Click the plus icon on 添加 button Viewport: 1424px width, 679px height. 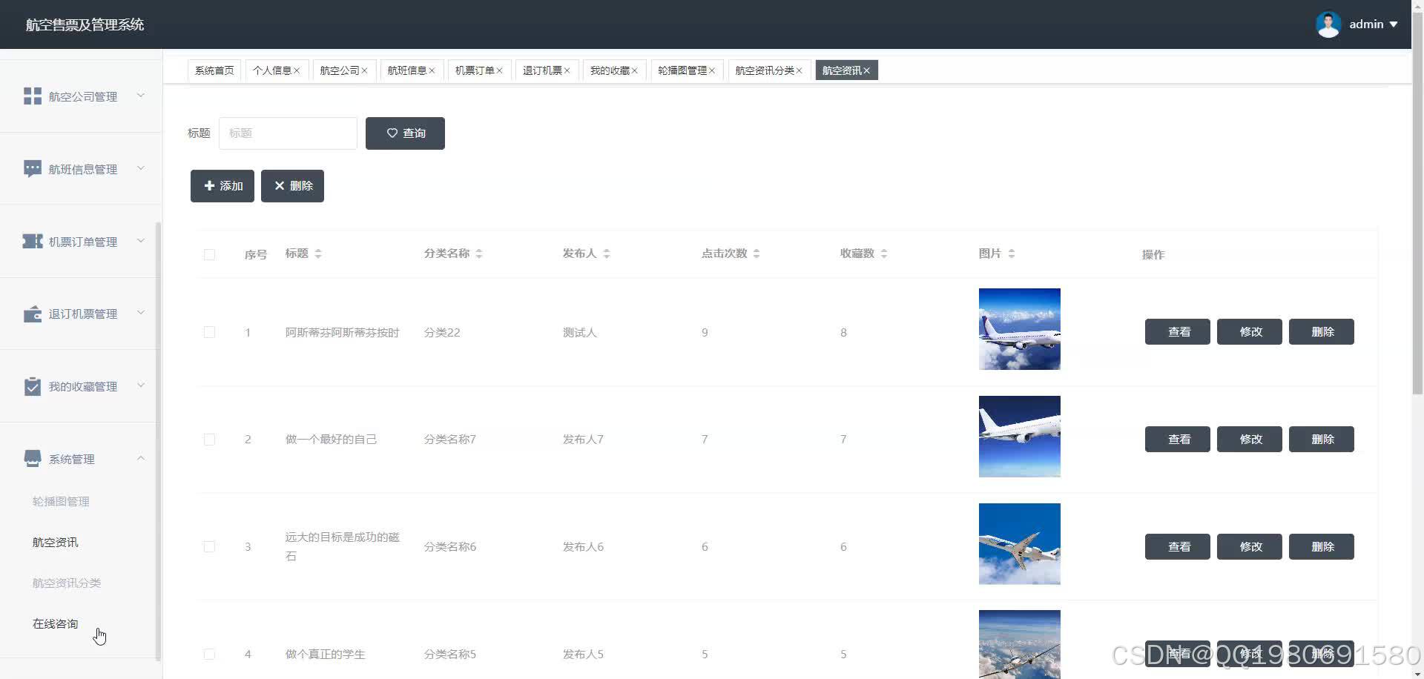tap(208, 185)
